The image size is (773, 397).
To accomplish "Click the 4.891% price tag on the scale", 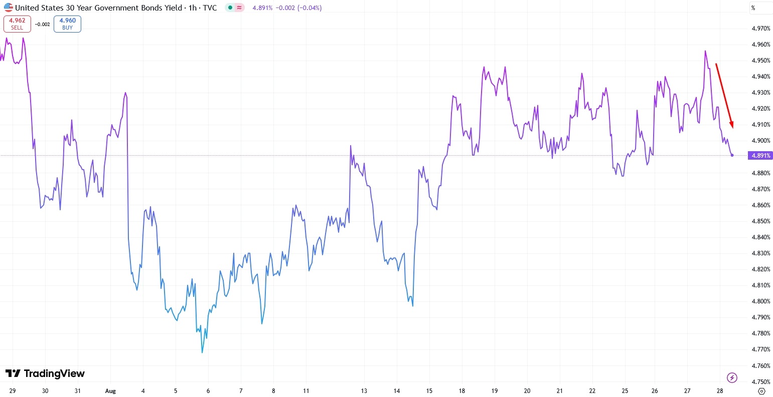I will point(760,155).
